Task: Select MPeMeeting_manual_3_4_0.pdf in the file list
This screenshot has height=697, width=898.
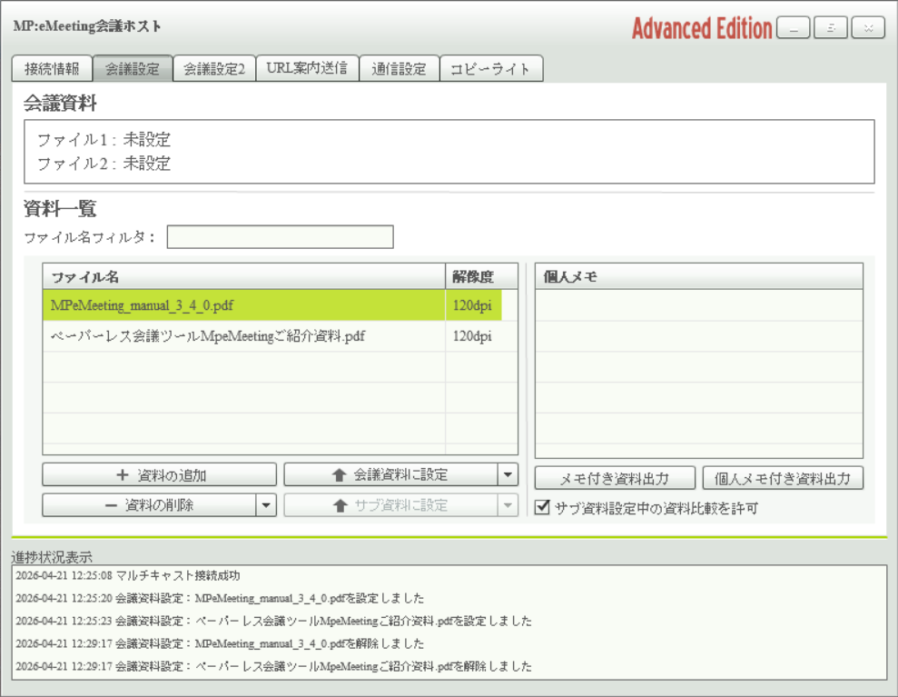Action: [243, 305]
